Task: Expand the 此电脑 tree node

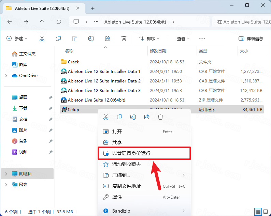Action: [x=6, y=174]
